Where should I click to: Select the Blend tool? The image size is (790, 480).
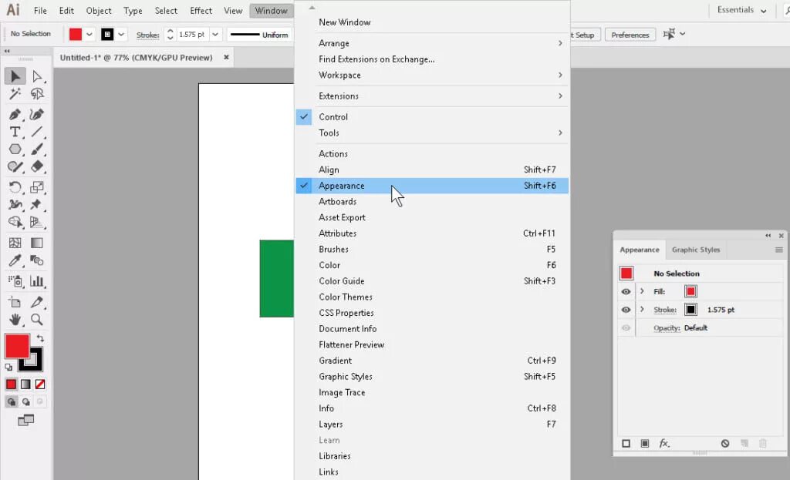(x=37, y=260)
